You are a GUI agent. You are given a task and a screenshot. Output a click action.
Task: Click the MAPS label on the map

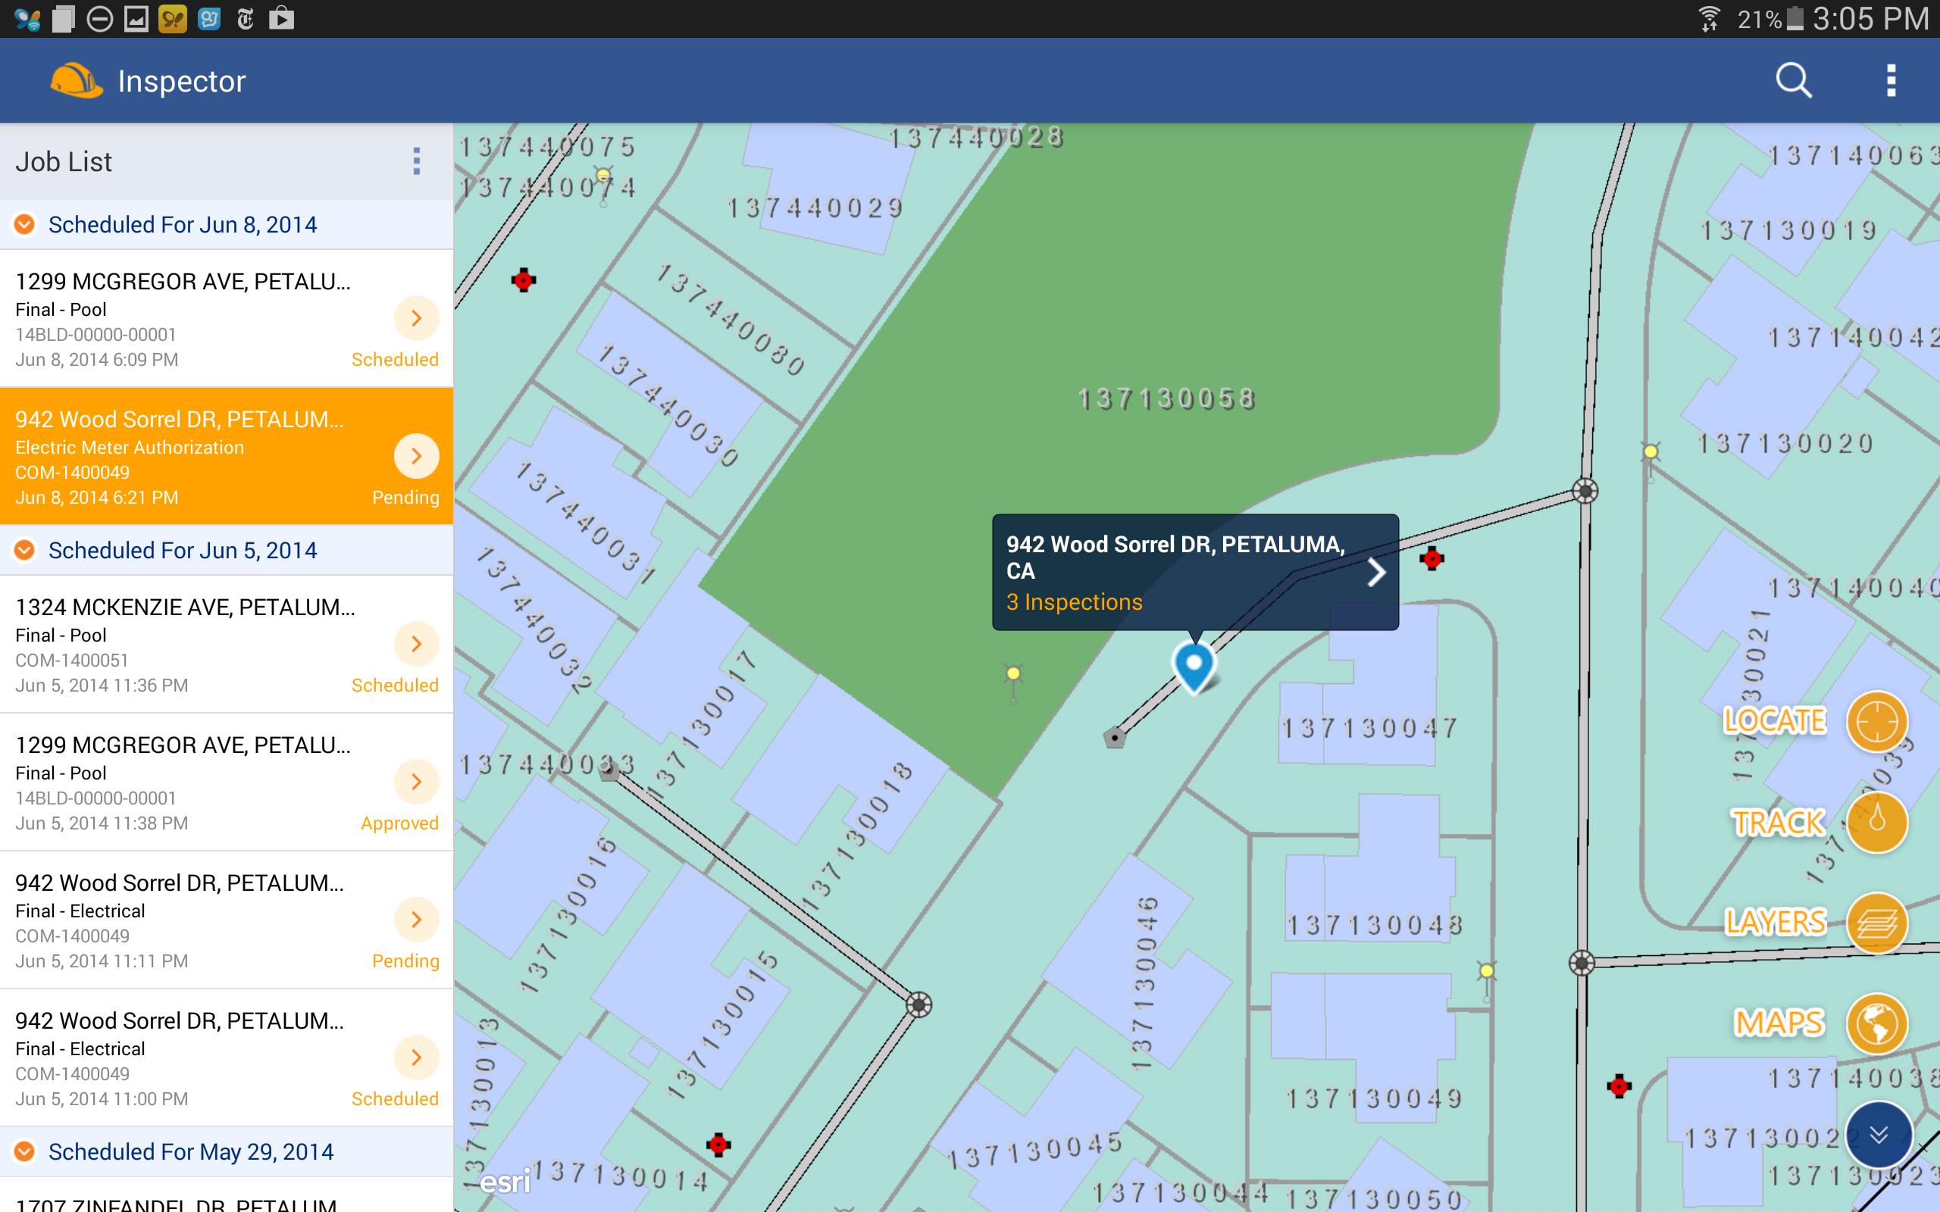[1779, 1023]
